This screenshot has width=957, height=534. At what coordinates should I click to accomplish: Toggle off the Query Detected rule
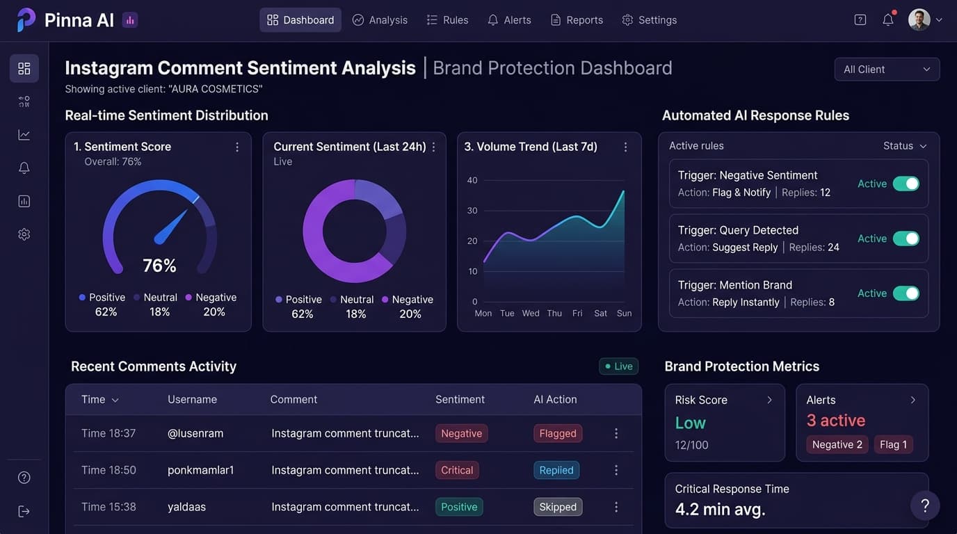tap(906, 238)
